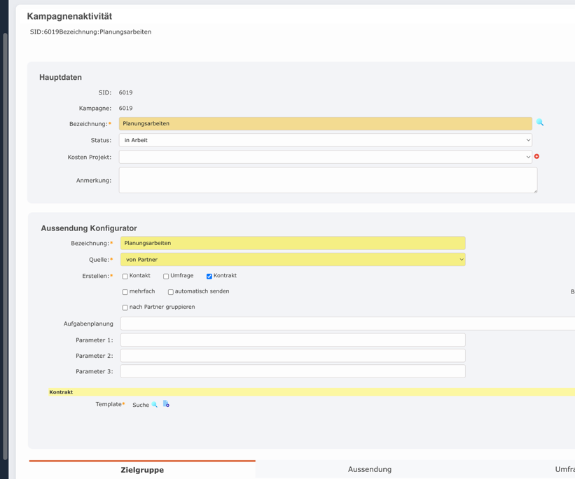Image resolution: width=575 pixels, height=479 pixels.
Task: Check nach Partner gruppieren
Action: pyautogui.click(x=124, y=307)
